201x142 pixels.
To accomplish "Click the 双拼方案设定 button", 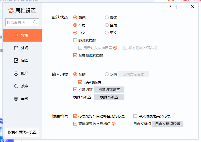I will click(x=133, y=74).
